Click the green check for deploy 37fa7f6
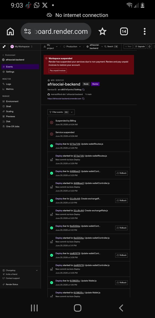Screen dimensions: 155x318 tap(51, 146)
